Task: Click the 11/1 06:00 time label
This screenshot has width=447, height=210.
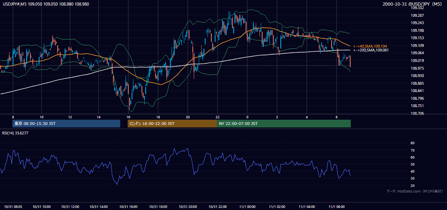Action: tap(337, 206)
